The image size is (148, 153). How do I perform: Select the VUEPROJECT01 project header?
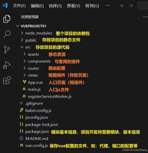pyautogui.click(x=33, y=26)
